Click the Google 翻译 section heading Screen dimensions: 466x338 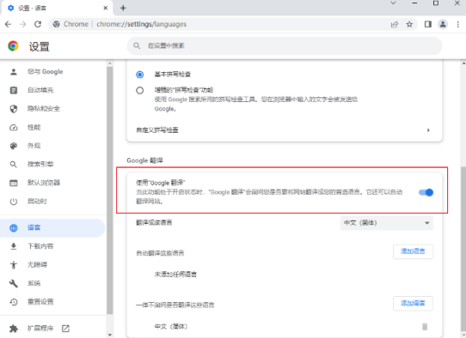144,160
